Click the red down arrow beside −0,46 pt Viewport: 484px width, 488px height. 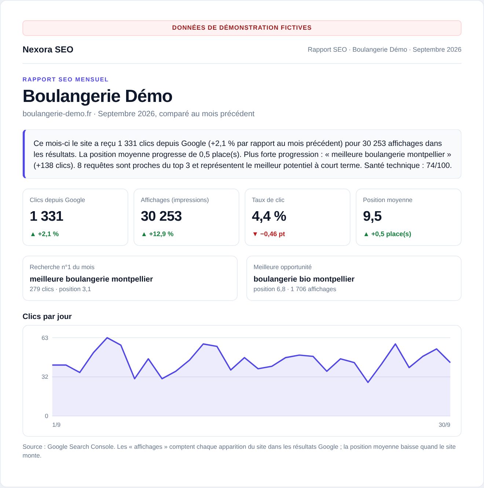click(255, 234)
